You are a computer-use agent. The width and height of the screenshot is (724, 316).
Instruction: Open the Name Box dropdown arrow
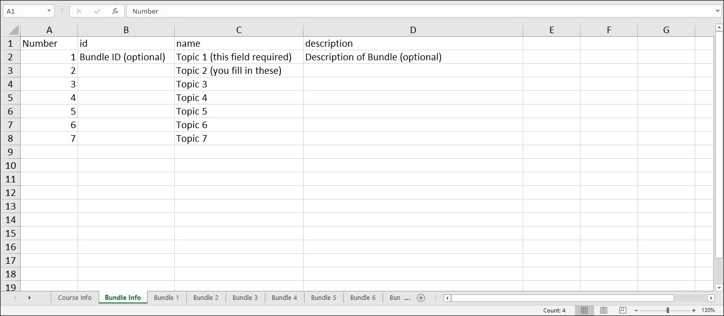point(49,11)
